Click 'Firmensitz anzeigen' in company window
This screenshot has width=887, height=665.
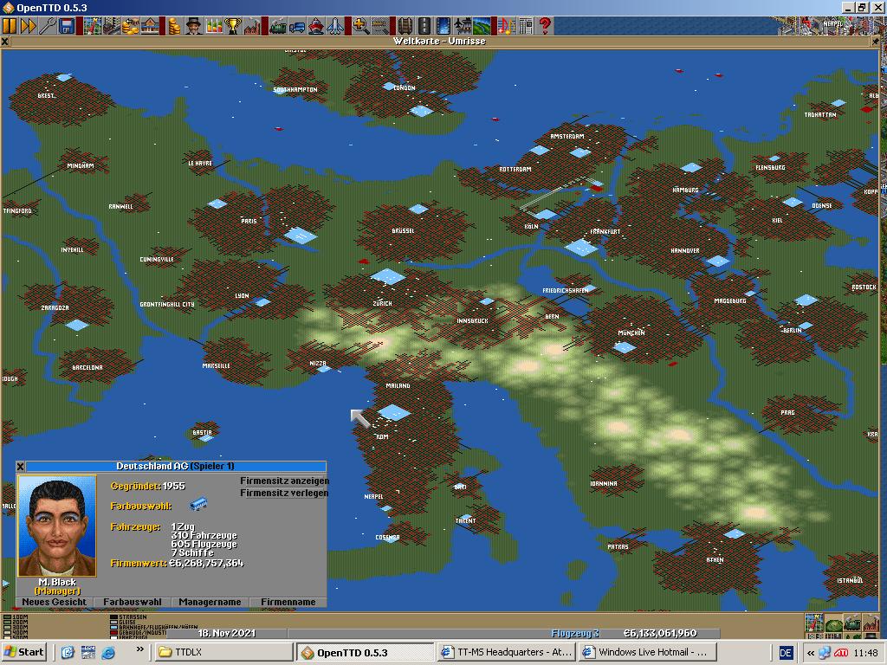pos(284,481)
